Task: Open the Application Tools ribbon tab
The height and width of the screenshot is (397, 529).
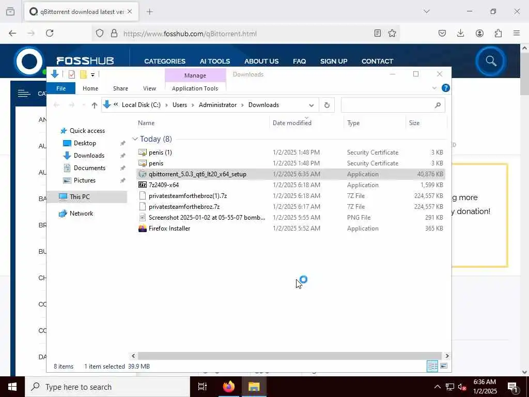Action: [x=195, y=88]
